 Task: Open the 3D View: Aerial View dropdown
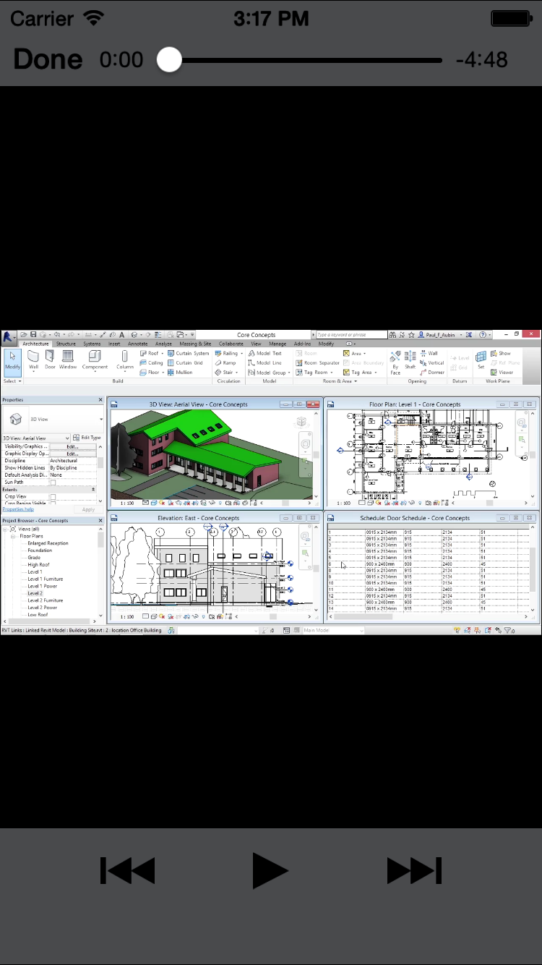(36, 438)
